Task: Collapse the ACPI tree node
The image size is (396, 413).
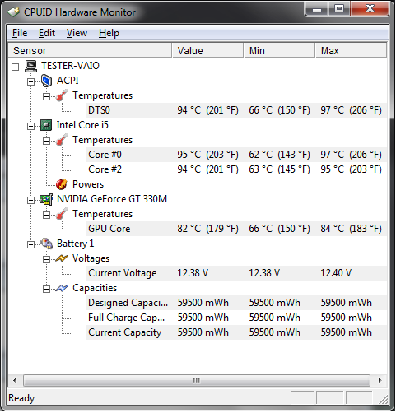Action: pos(30,81)
